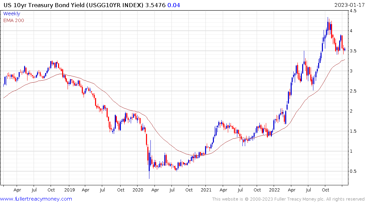Click the date 2023-01-17
365x204 pixels.
click(349, 5)
